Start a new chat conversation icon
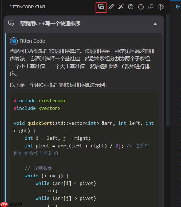The image size is (181, 207). pos(101,7)
